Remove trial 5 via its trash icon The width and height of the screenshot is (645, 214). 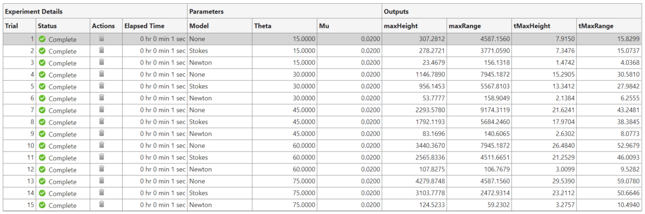coord(102,86)
